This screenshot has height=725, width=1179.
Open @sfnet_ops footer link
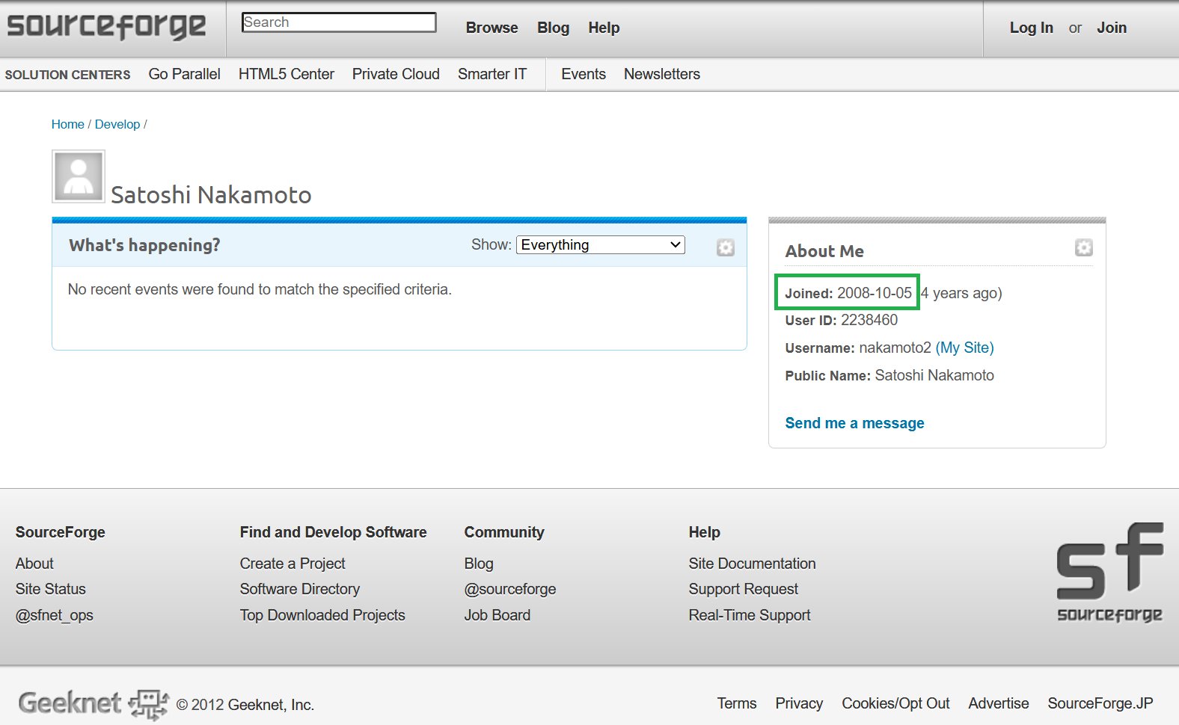(54, 615)
